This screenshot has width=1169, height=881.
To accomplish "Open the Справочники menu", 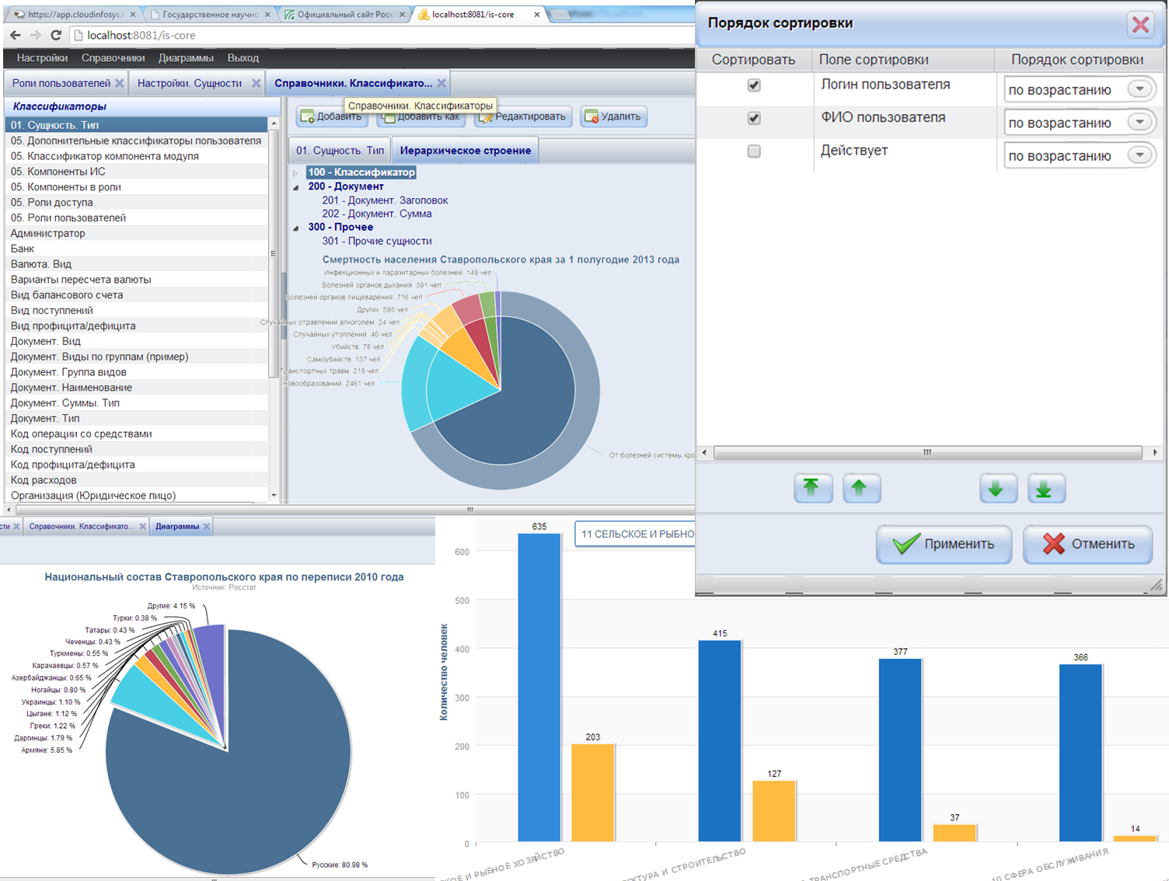I will click(113, 58).
